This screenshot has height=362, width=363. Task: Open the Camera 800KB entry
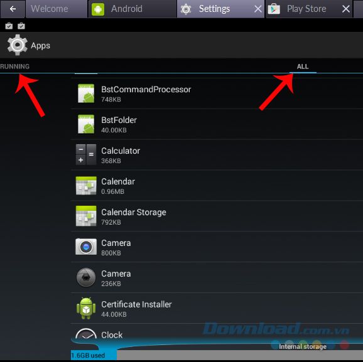pyautogui.click(x=217, y=247)
